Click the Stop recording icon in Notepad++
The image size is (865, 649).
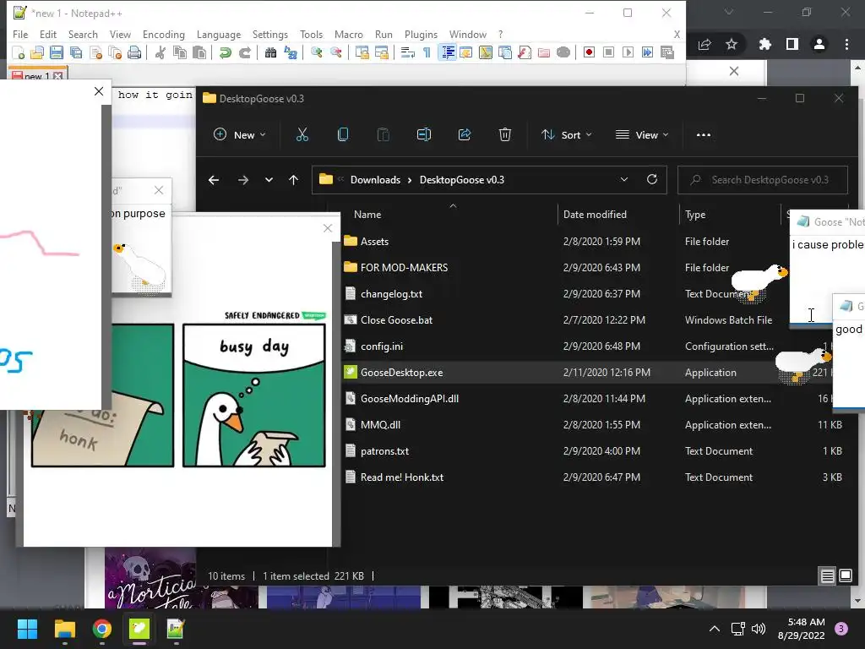point(608,52)
